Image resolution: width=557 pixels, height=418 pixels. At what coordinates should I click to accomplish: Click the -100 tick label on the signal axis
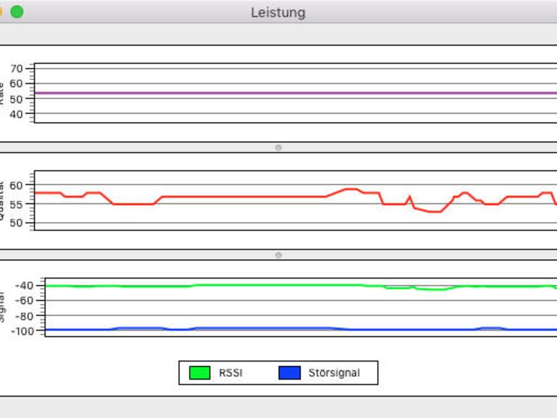pos(22,331)
